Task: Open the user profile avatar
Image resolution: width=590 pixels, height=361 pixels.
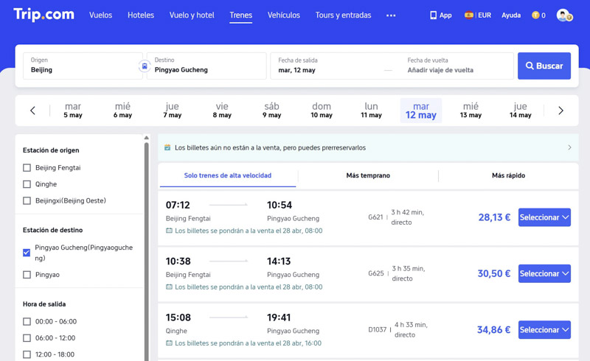Action: pos(564,15)
